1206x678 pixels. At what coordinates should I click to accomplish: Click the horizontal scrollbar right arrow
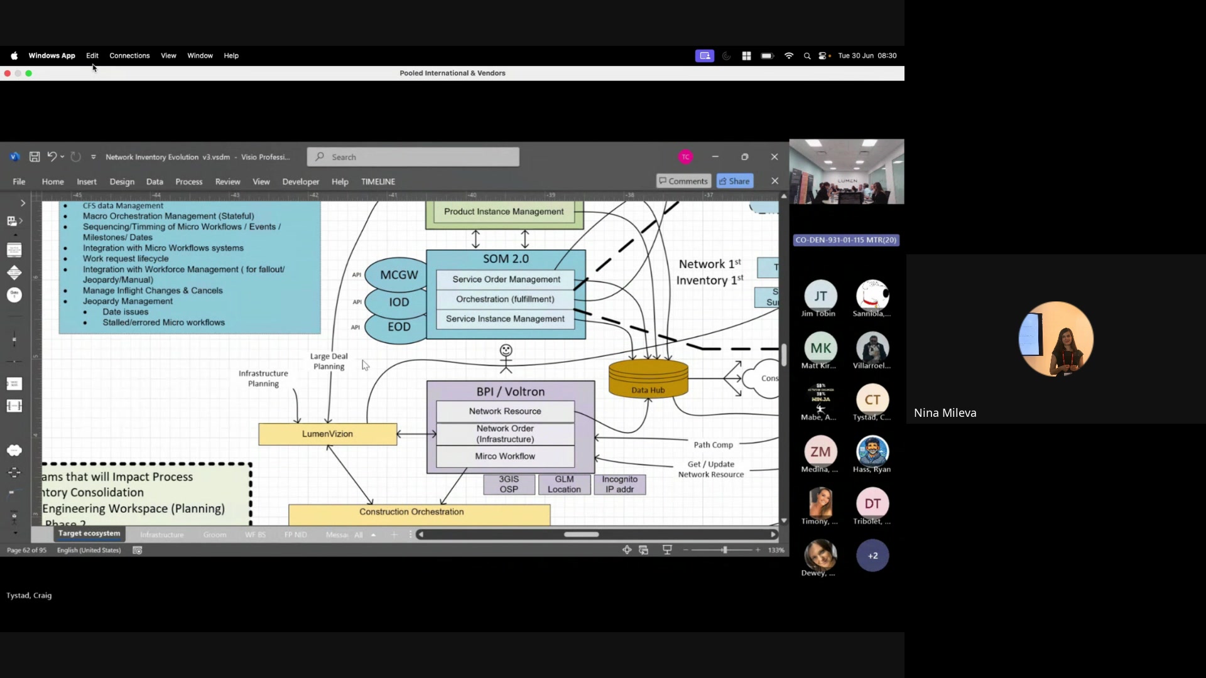pyautogui.click(x=773, y=535)
